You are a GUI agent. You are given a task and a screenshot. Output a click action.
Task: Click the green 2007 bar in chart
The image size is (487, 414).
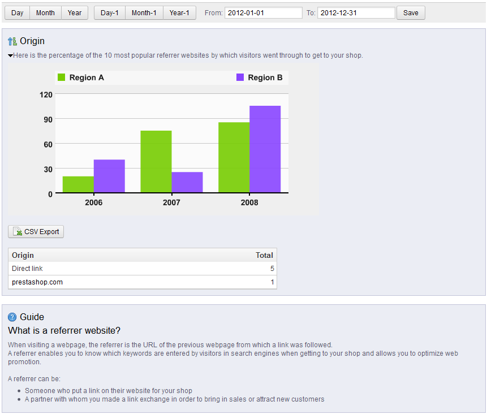click(156, 161)
